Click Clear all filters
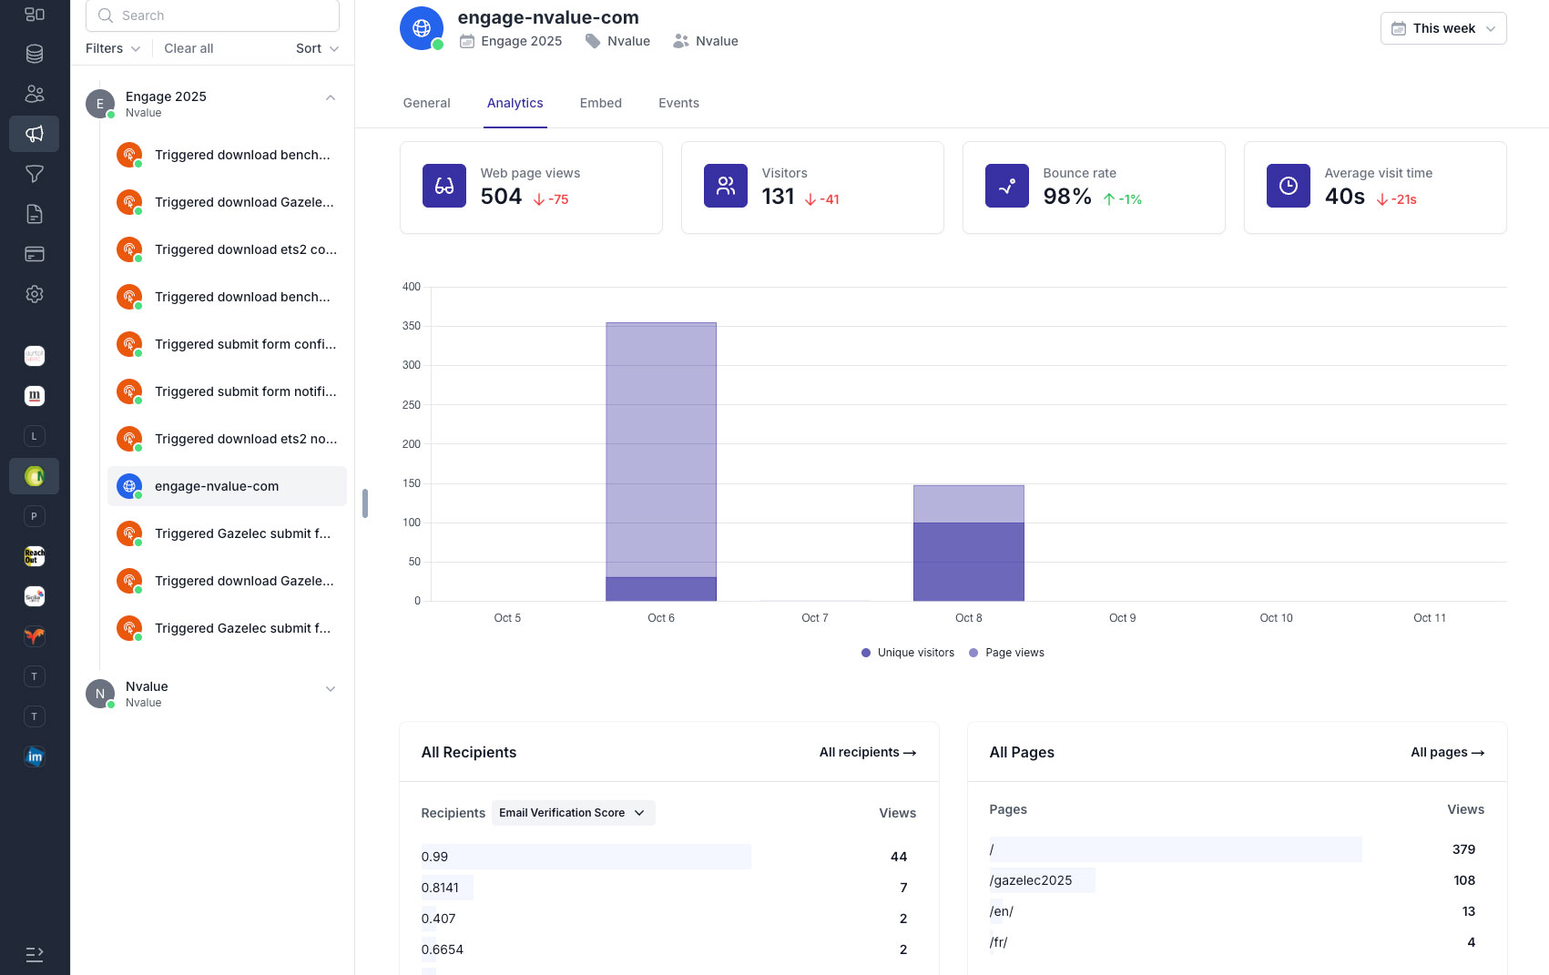The height and width of the screenshot is (975, 1549). click(x=189, y=48)
